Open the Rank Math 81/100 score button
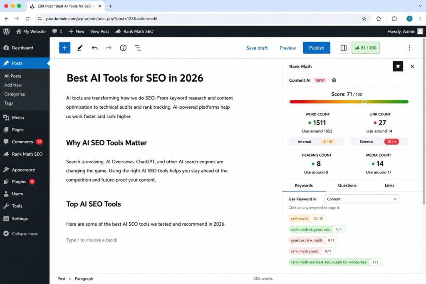The width and height of the screenshot is (426, 284). [365, 48]
